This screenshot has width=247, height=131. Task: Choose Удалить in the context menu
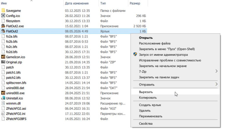pyautogui.click(x=145, y=111)
